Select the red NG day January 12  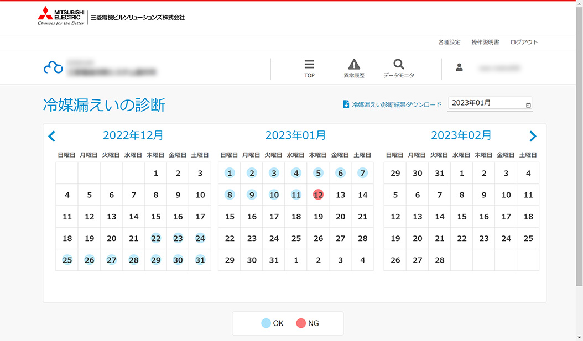318,195
